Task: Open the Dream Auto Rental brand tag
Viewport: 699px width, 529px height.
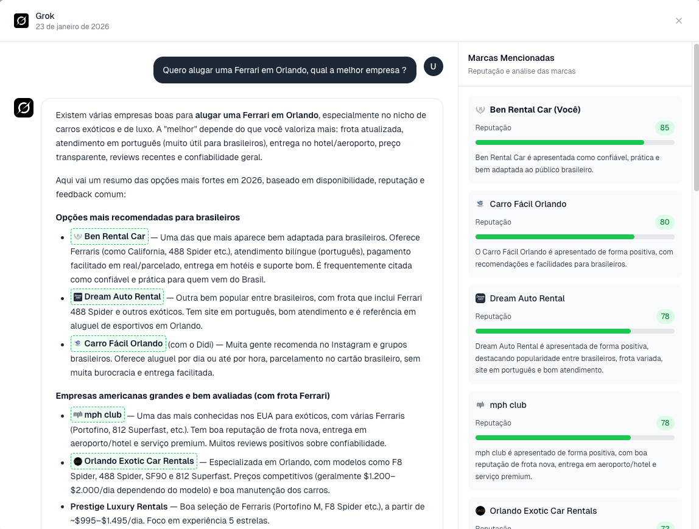Action: pyautogui.click(x=118, y=296)
